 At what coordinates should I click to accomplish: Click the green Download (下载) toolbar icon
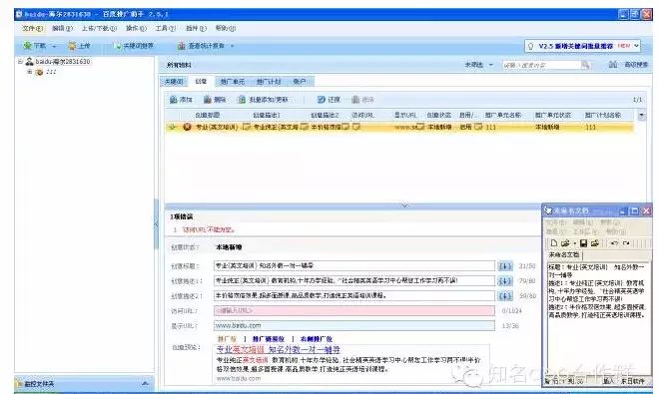coord(28,45)
